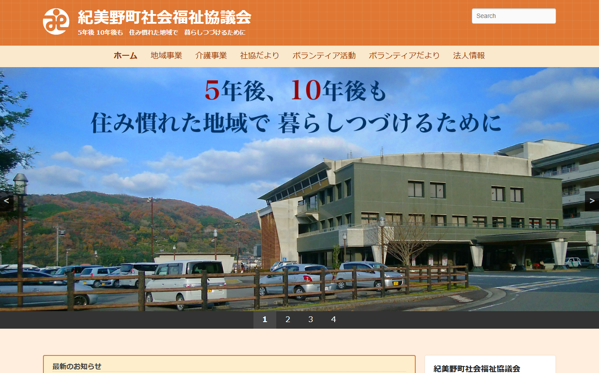
Task: Click the Search input field
Action: click(513, 16)
